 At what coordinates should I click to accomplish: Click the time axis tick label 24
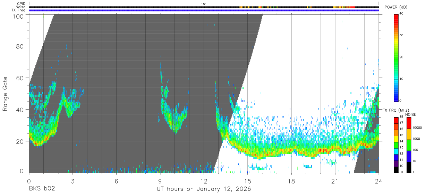378,181
